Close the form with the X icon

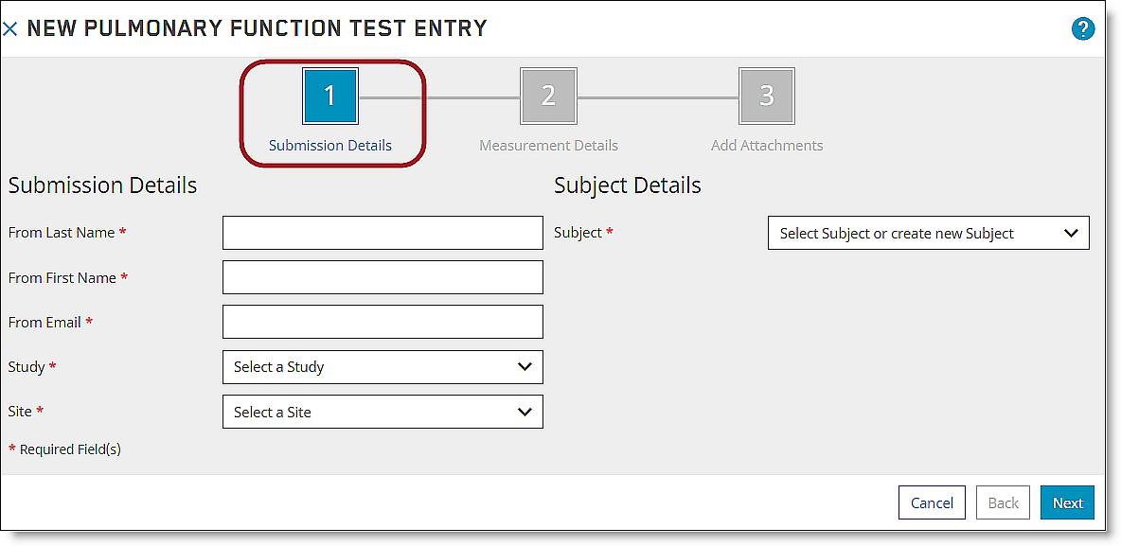pos(10,29)
